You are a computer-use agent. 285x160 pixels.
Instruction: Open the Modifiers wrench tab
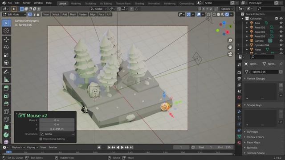[x=239, y=112]
